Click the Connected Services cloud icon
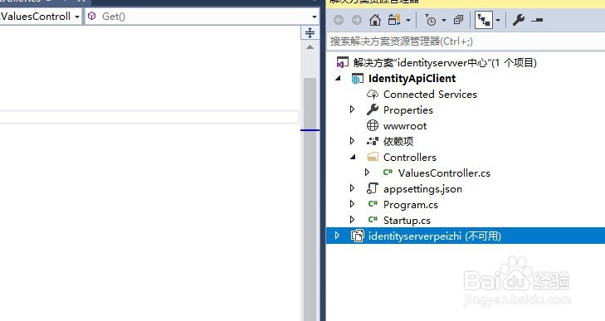The image size is (605, 321). point(373,94)
